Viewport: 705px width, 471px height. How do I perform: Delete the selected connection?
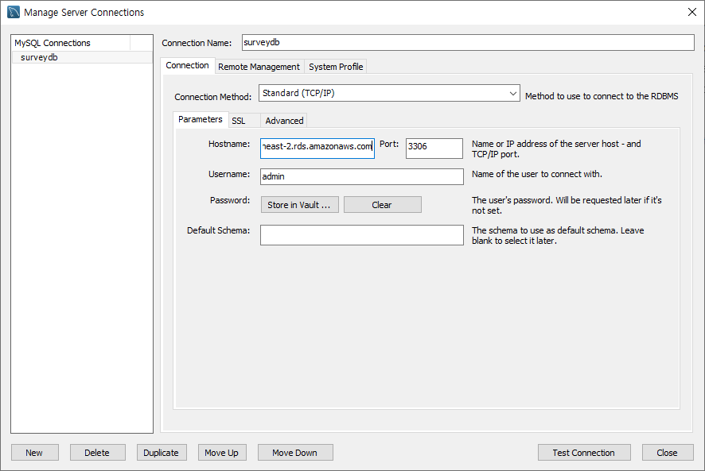click(98, 453)
